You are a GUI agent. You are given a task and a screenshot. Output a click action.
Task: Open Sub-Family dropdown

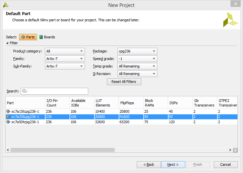(65, 66)
